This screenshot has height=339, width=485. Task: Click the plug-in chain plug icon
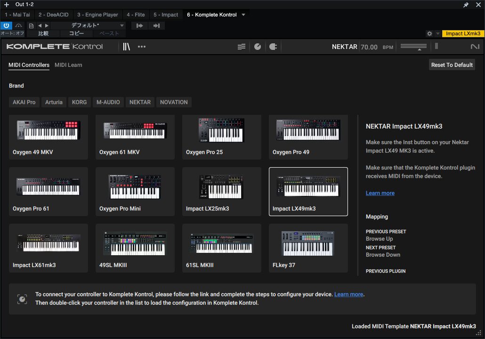273,47
